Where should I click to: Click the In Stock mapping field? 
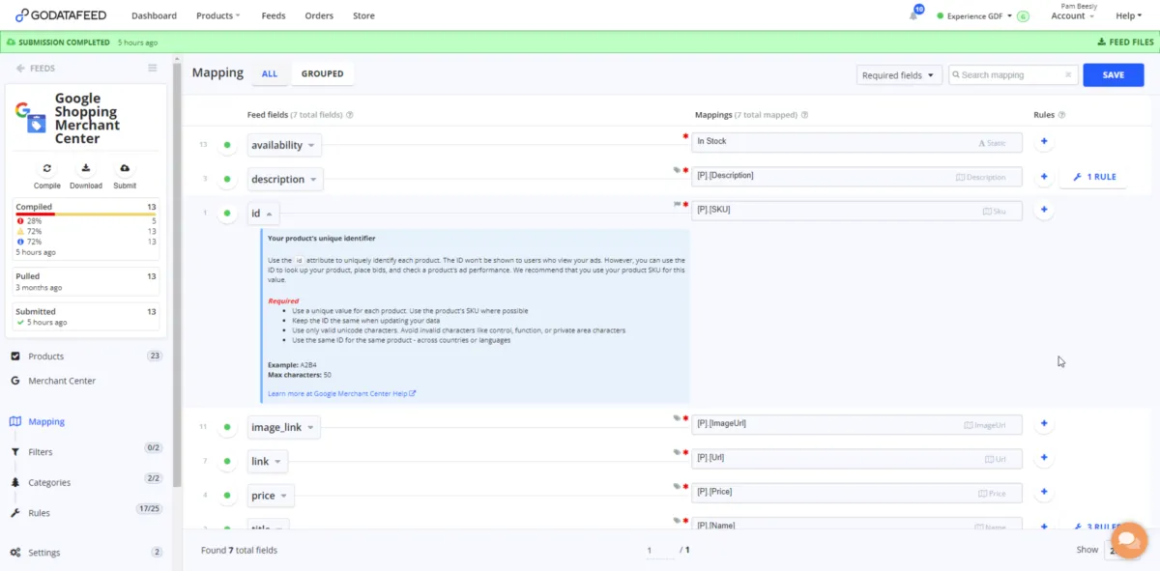coord(856,142)
